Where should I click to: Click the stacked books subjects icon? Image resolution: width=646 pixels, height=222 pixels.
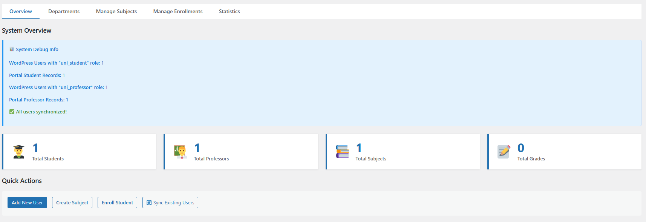342,152
